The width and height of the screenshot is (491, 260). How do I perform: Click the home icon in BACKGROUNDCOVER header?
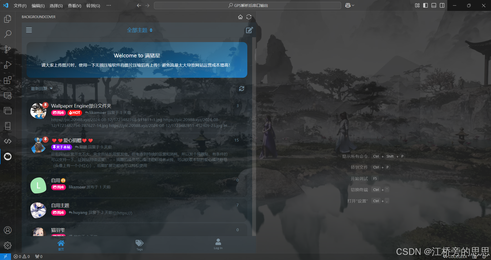click(x=240, y=17)
